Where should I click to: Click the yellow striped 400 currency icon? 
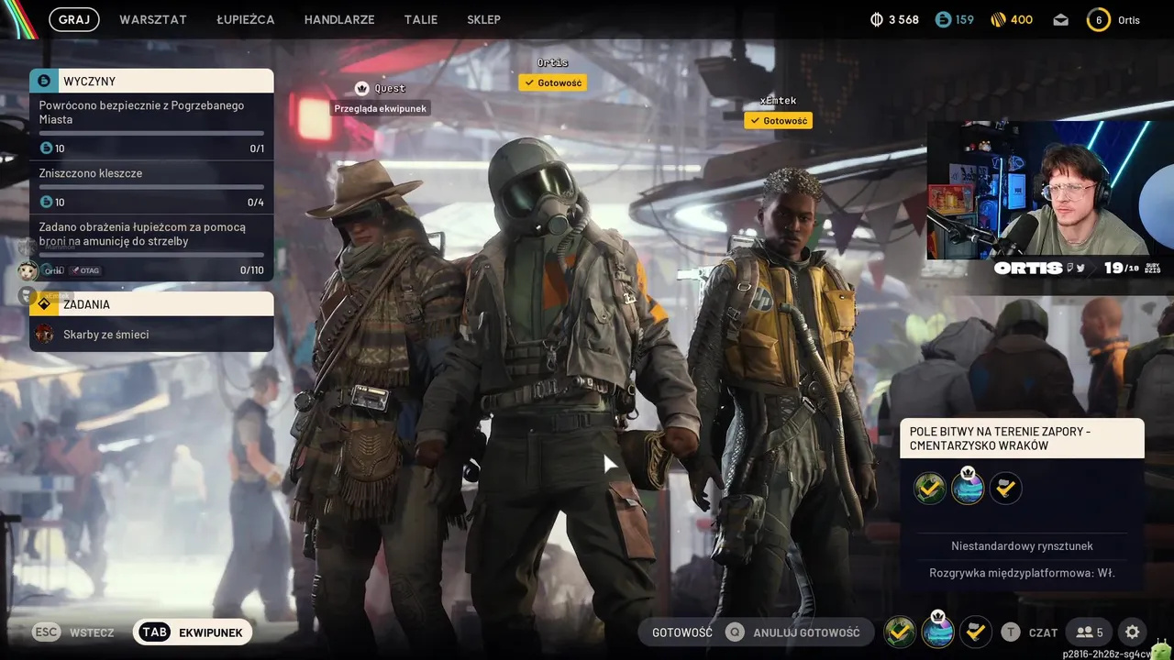(999, 19)
